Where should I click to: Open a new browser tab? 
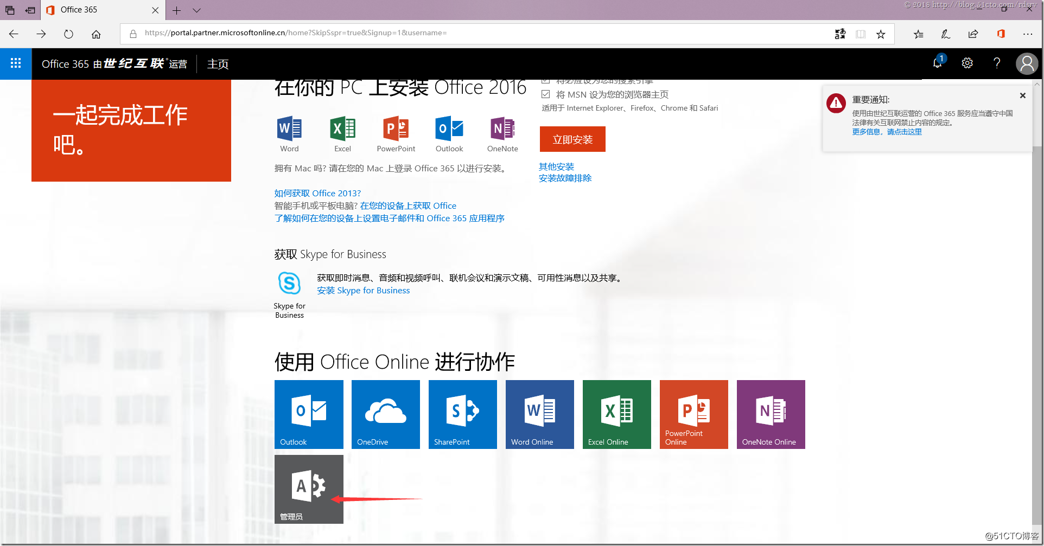176,10
